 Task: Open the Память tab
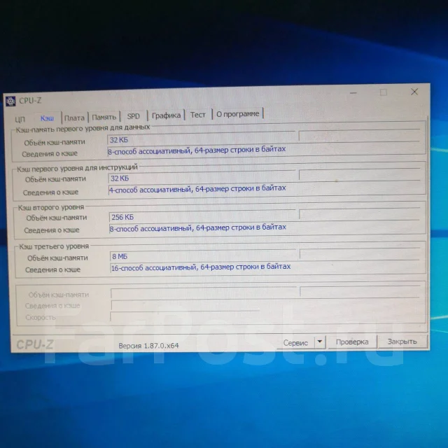(x=104, y=117)
